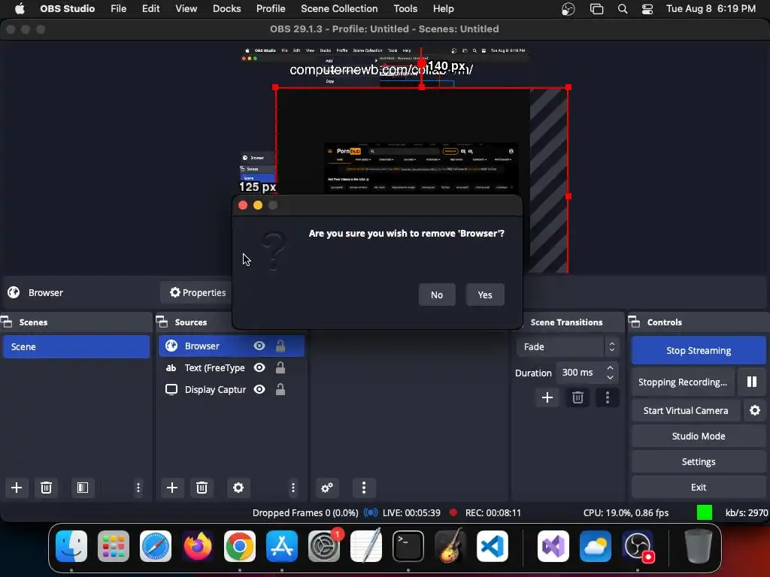The image size is (770, 577).
Task: Click Stop Streaming button
Action: 699,350
